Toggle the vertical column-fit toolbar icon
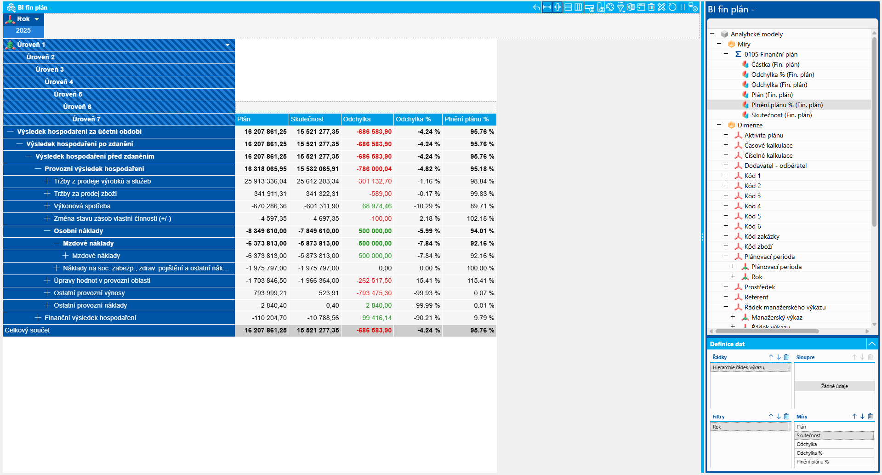Viewport: 882px width, 475px height. [558, 7]
